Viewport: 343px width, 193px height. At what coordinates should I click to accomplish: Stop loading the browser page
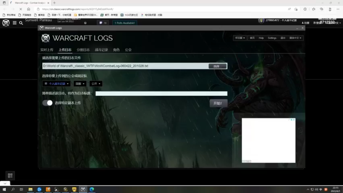tap(21, 9)
